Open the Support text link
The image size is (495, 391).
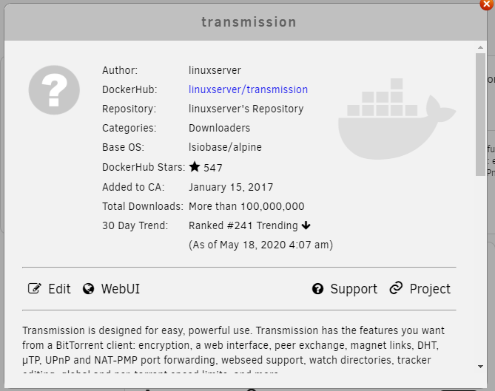click(x=354, y=289)
